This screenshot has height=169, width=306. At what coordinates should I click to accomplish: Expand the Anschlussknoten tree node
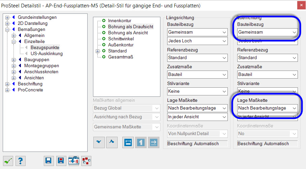tap(13, 72)
